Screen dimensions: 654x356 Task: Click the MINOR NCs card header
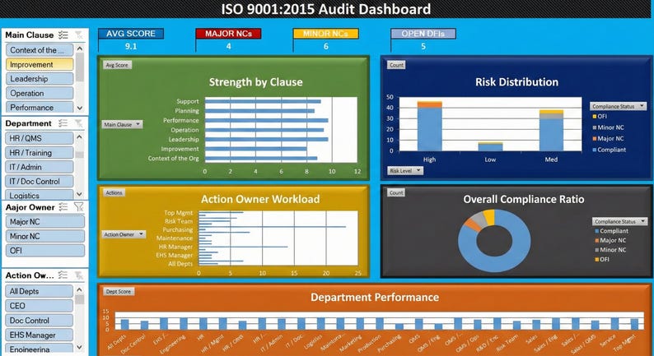tap(325, 34)
